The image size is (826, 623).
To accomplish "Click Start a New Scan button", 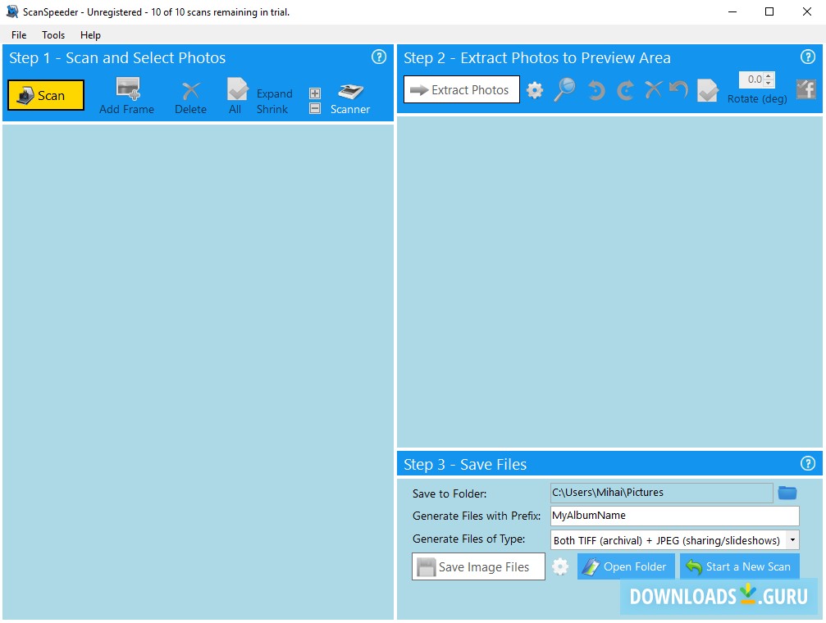I will point(740,566).
